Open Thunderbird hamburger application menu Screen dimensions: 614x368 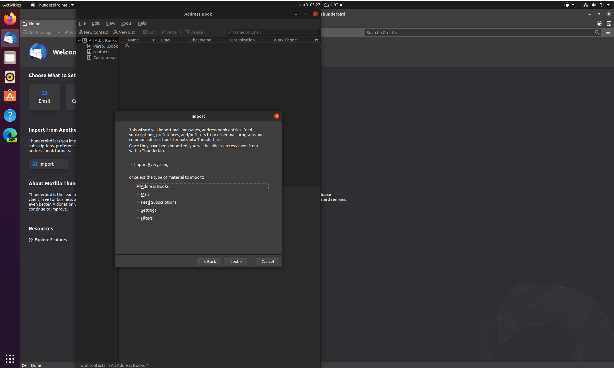[608, 32]
